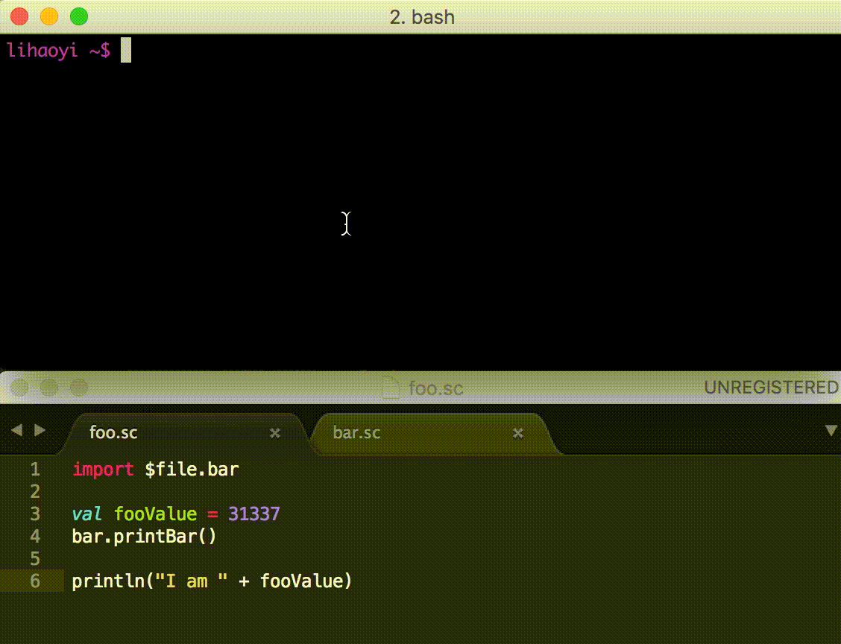Click the 31337 value on line 3
Screen dimensions: 841x644
[x=253, y=514]
